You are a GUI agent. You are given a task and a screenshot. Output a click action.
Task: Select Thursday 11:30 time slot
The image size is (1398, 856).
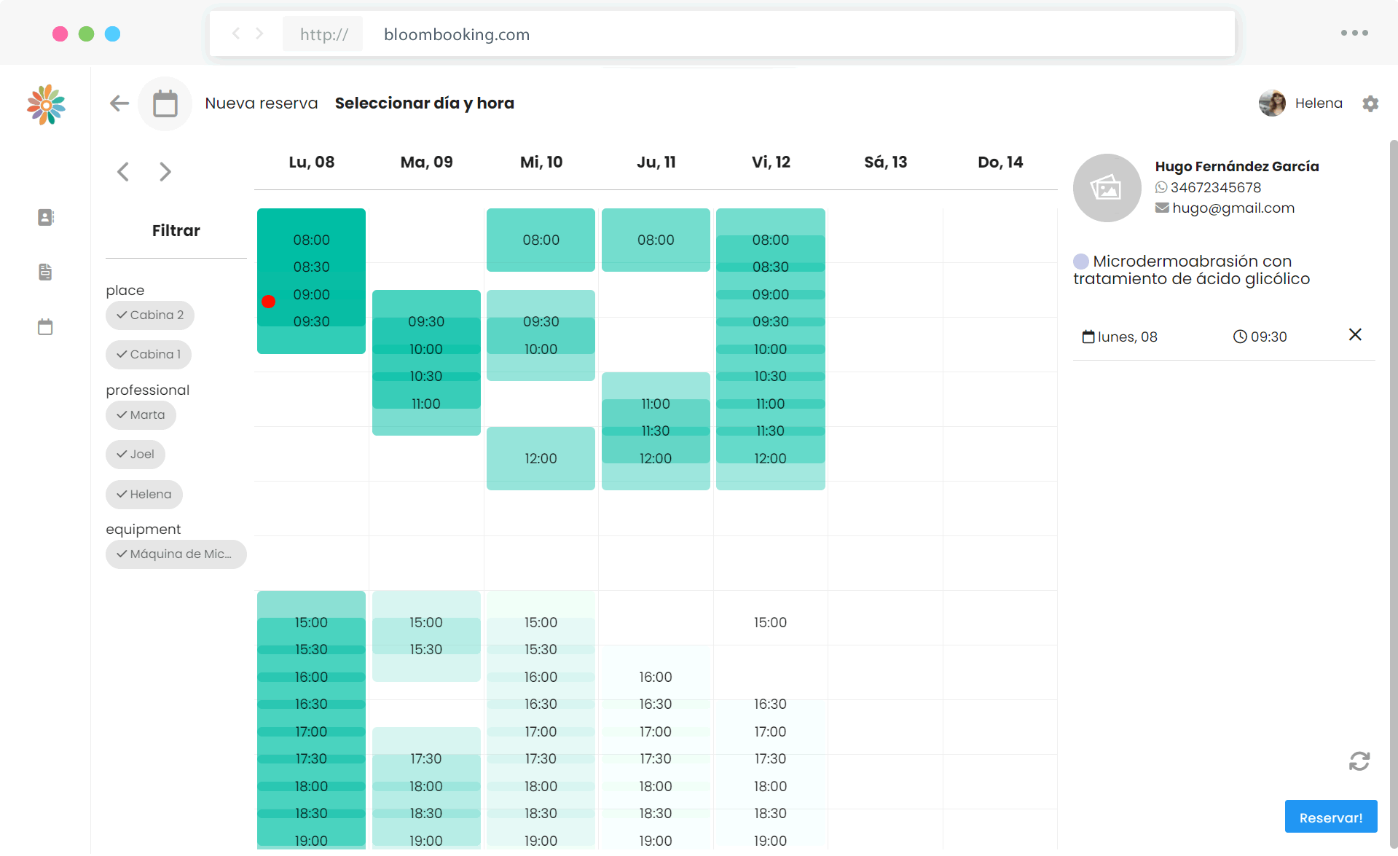coord(656,431)
